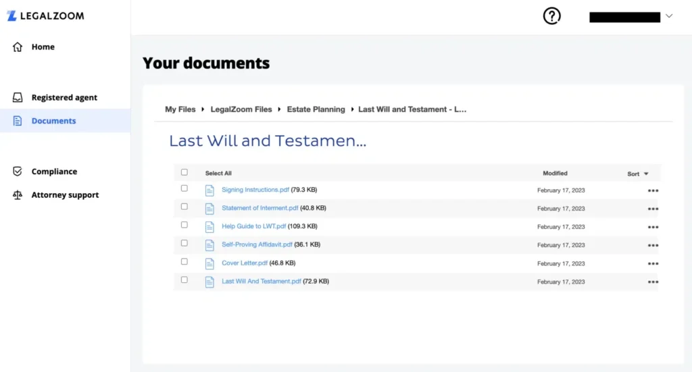Open Compliance section
Viewport: 692px width, 372px height.
tap(54, 171)
